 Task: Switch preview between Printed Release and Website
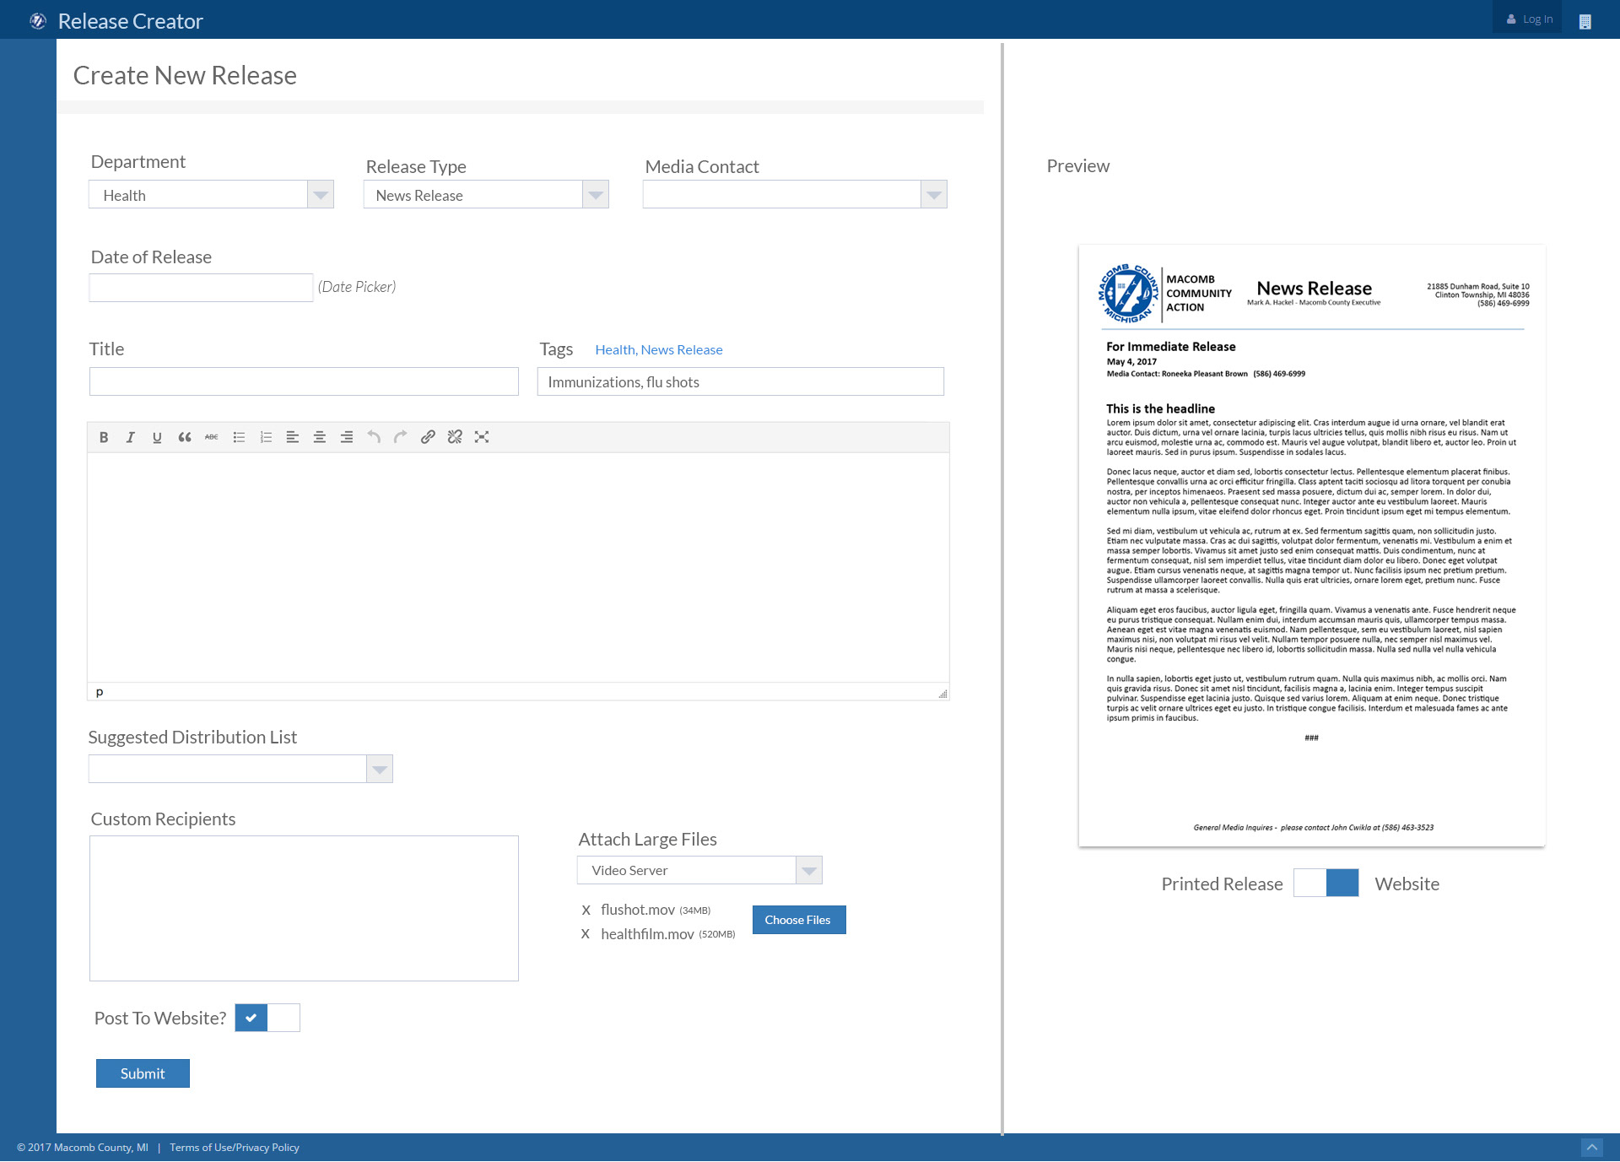1326,883
